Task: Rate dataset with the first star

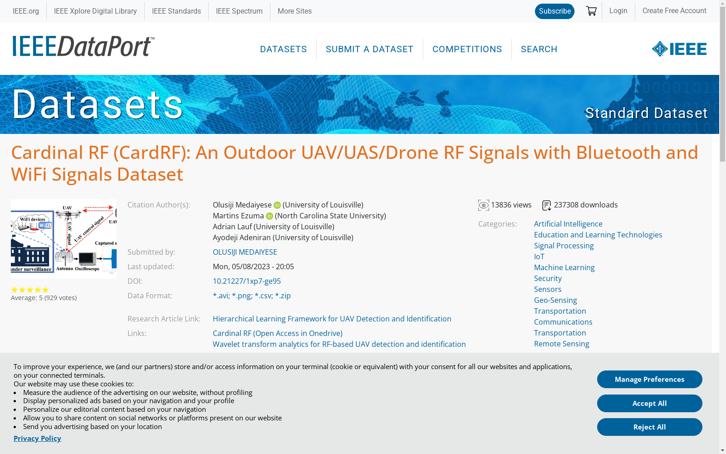Action: coord(15,290)
